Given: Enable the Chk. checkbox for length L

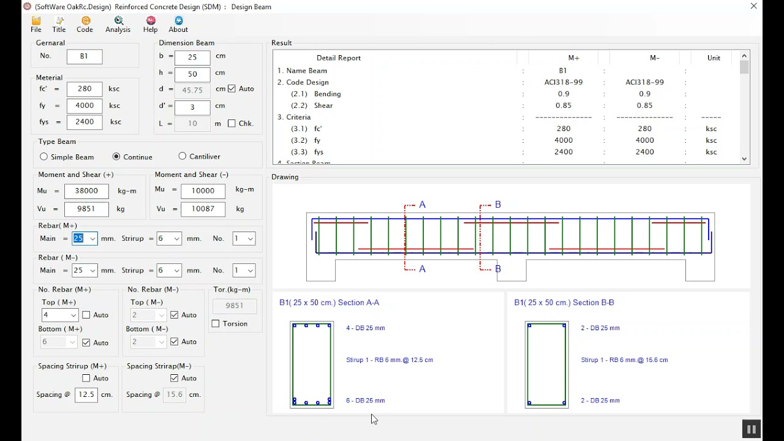Looking at the screenshot, I should (x=232, y=123).
